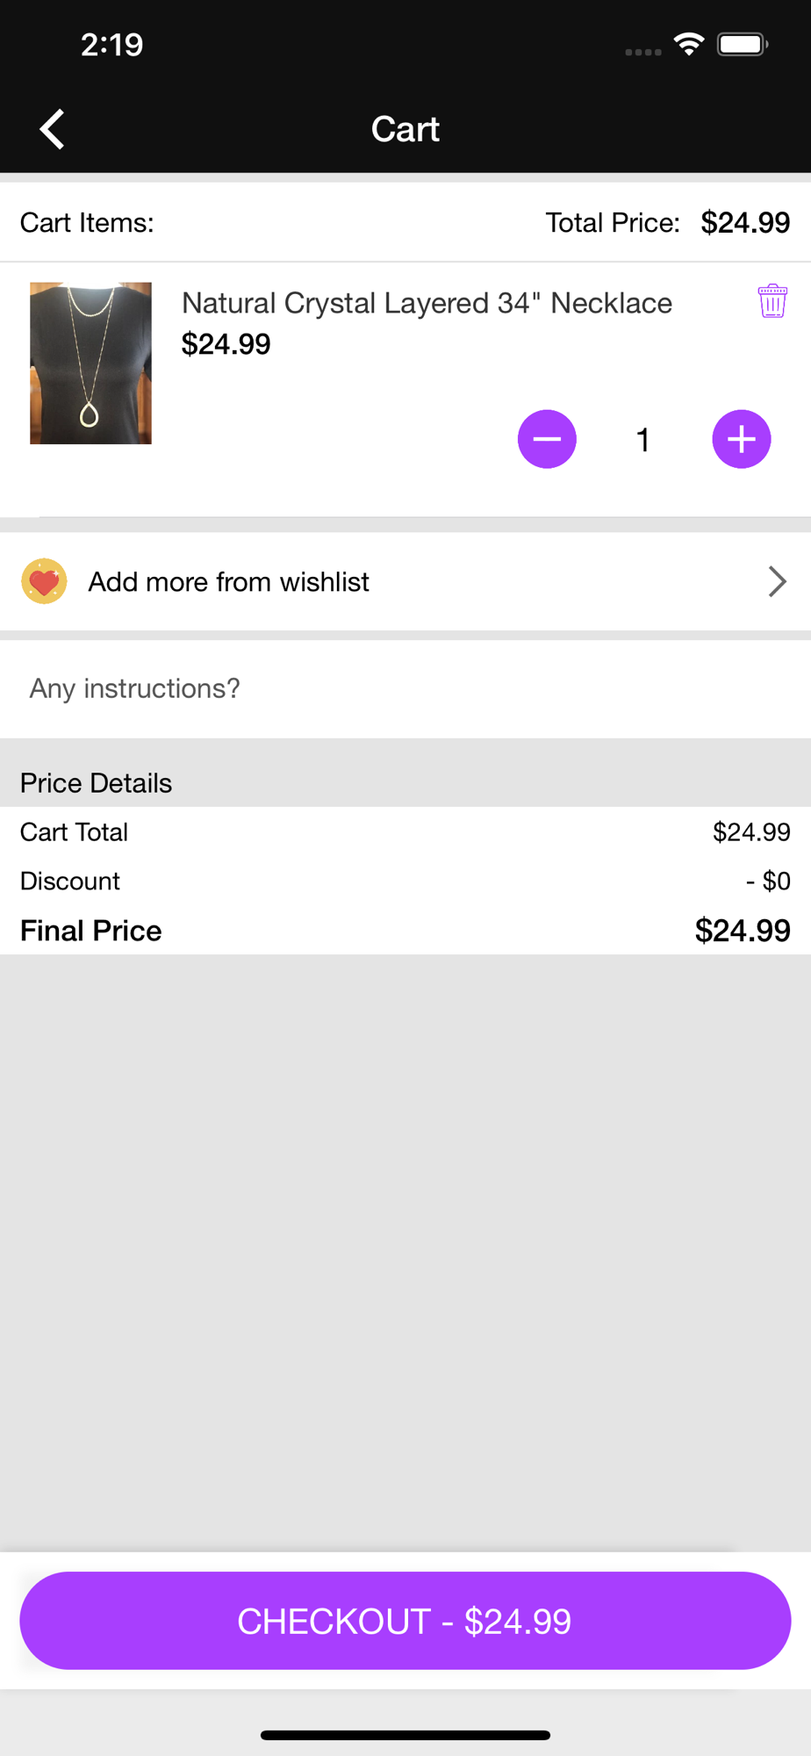
Task: Tap the home indicator bar
Action: point(405,1735)
